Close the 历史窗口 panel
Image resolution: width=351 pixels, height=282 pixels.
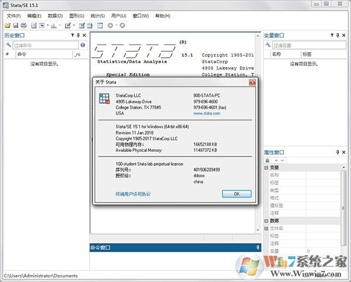click(x=84, y=35)
